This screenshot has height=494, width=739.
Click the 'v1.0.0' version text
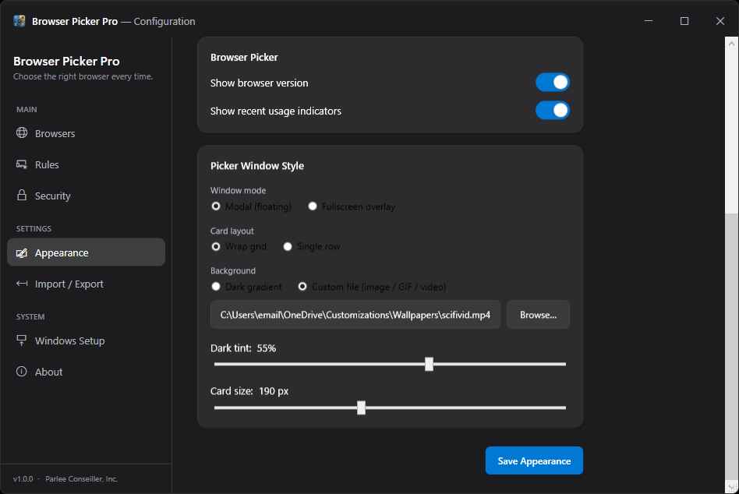click(23, 479)
